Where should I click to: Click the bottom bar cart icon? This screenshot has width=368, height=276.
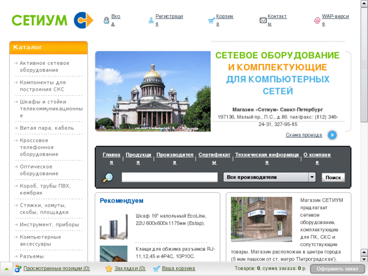click(156, 269)
